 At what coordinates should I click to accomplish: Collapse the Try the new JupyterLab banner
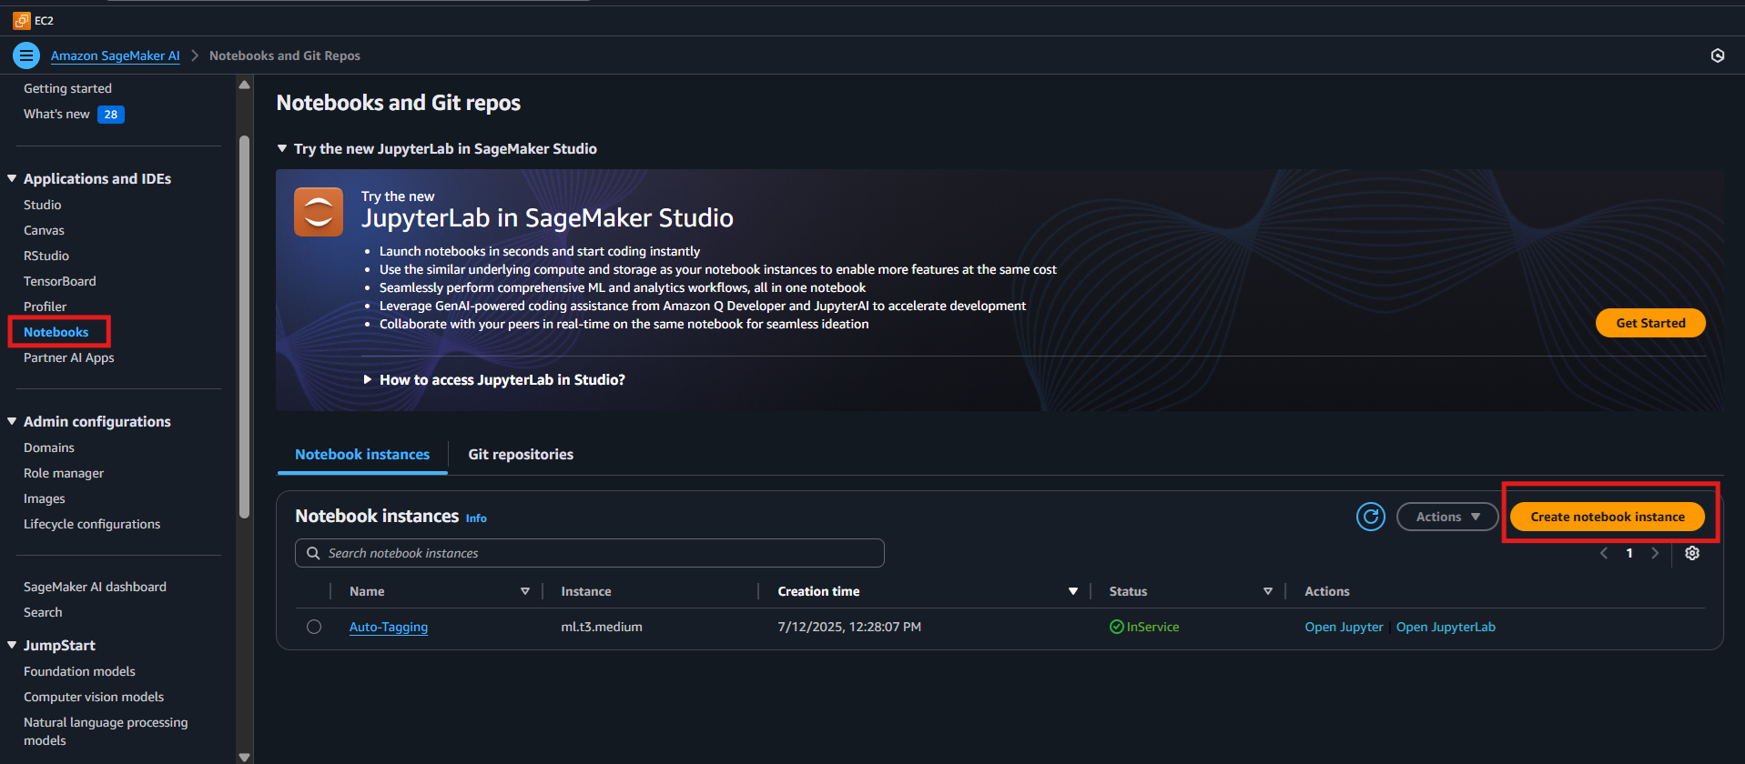click(282, 148)
